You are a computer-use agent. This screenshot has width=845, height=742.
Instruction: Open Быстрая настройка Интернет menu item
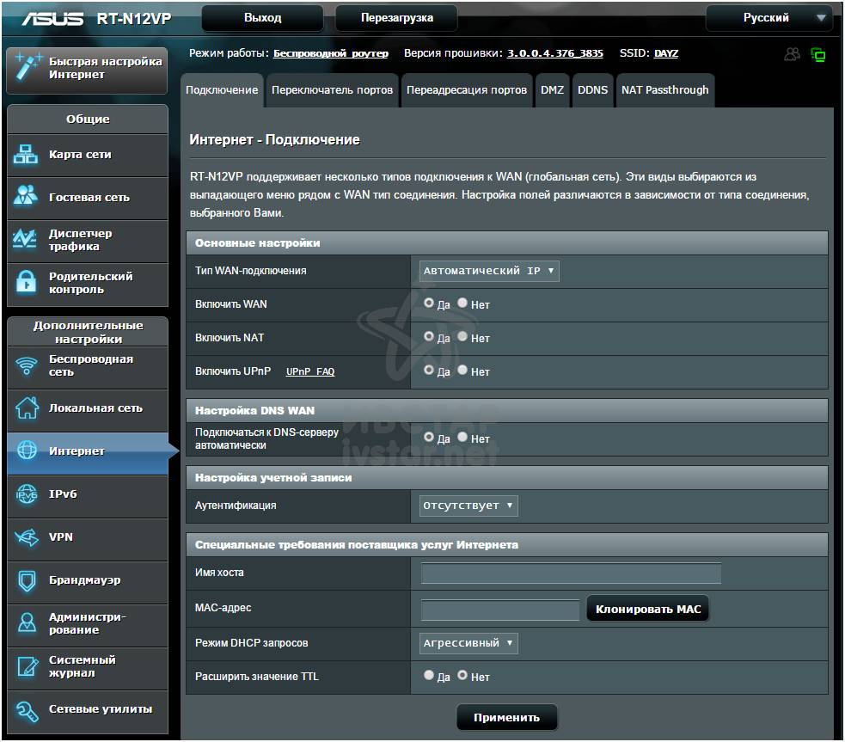[x=88, y=71]
